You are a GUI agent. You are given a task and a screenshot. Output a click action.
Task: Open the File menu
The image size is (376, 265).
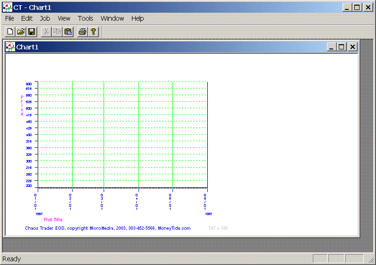tap(9, 18)
